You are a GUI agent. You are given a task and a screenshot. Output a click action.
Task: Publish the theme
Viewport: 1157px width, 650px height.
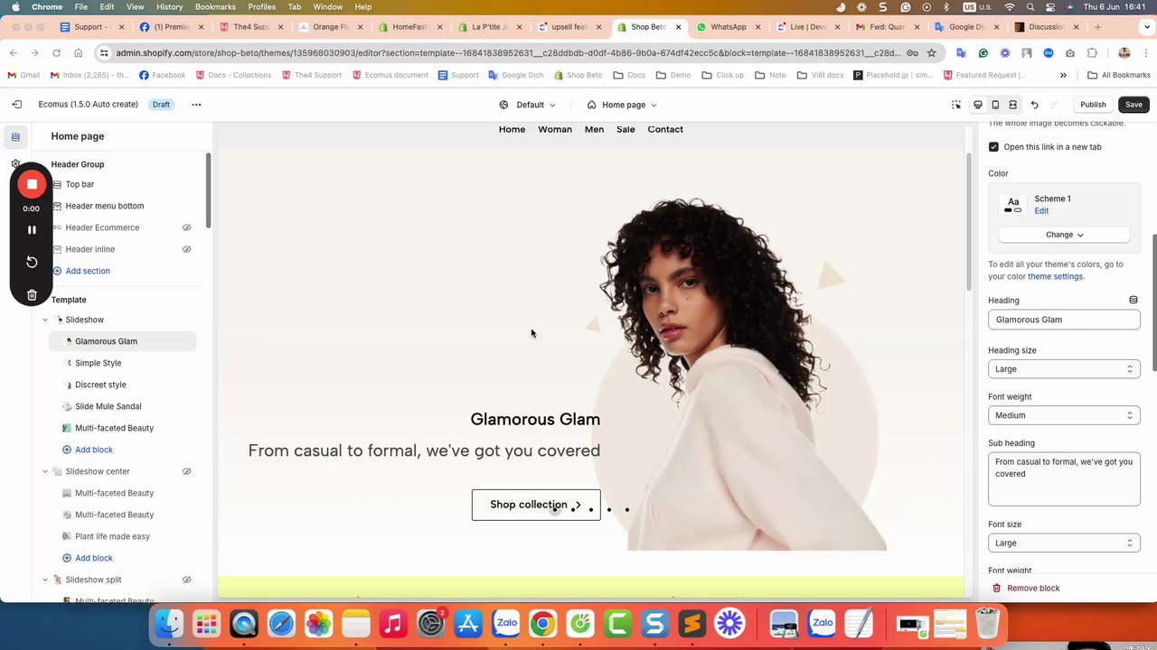(x=1093, y=105)
